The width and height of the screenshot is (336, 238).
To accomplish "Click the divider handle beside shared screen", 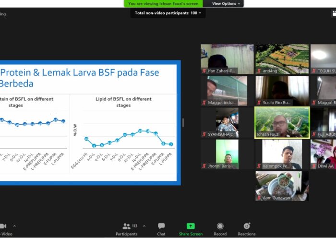I will pyautogui.click(x=182, y=122).
